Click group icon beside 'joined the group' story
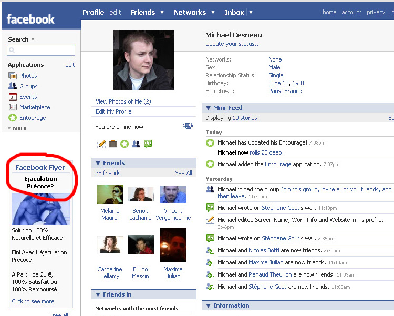The image size is (394, 316). tap(210, 189)
